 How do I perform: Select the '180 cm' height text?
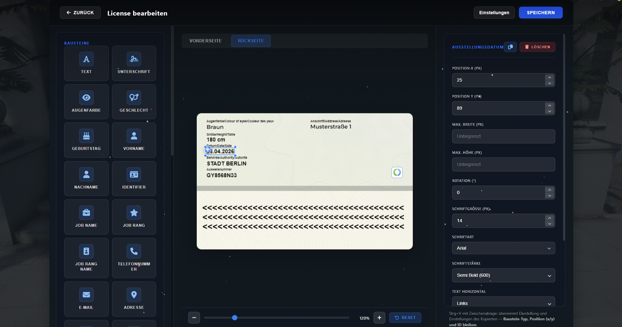216,140
